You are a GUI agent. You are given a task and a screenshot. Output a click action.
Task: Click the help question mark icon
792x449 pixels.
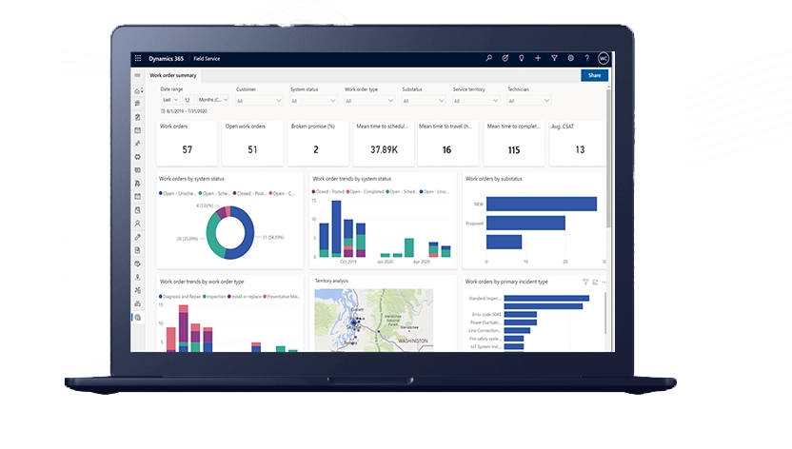pyautogui.click(x=586, y=58)
